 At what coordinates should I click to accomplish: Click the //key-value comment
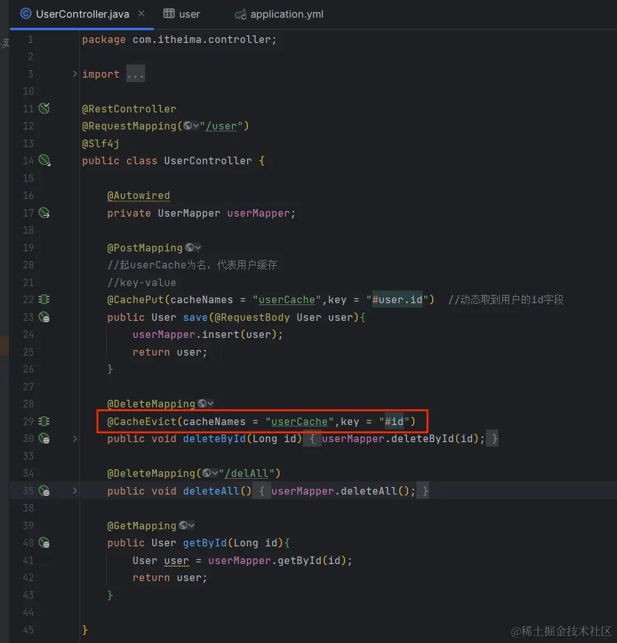pyautogui.click(x=142, y=282)
